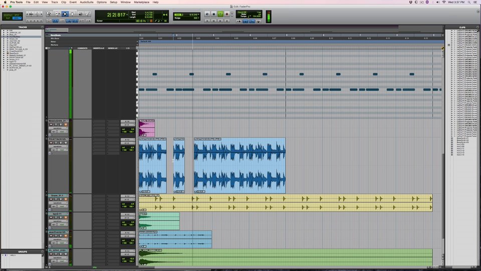Select the Grabber hand tool
Screen dimensions: 481x271
tap(72, 14)
